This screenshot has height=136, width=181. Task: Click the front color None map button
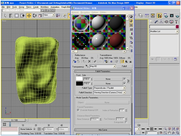point(108,79)
